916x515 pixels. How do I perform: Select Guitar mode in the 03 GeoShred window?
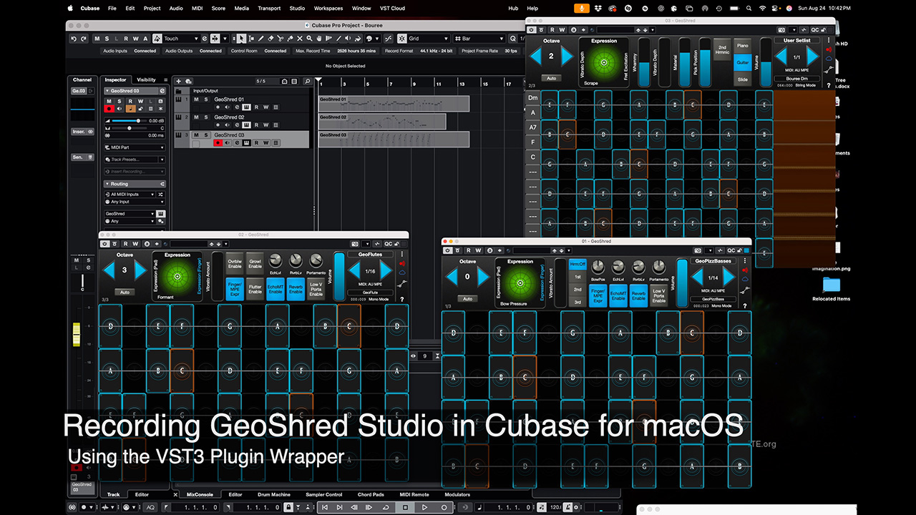pyautogui.click(x=742, y=62)
